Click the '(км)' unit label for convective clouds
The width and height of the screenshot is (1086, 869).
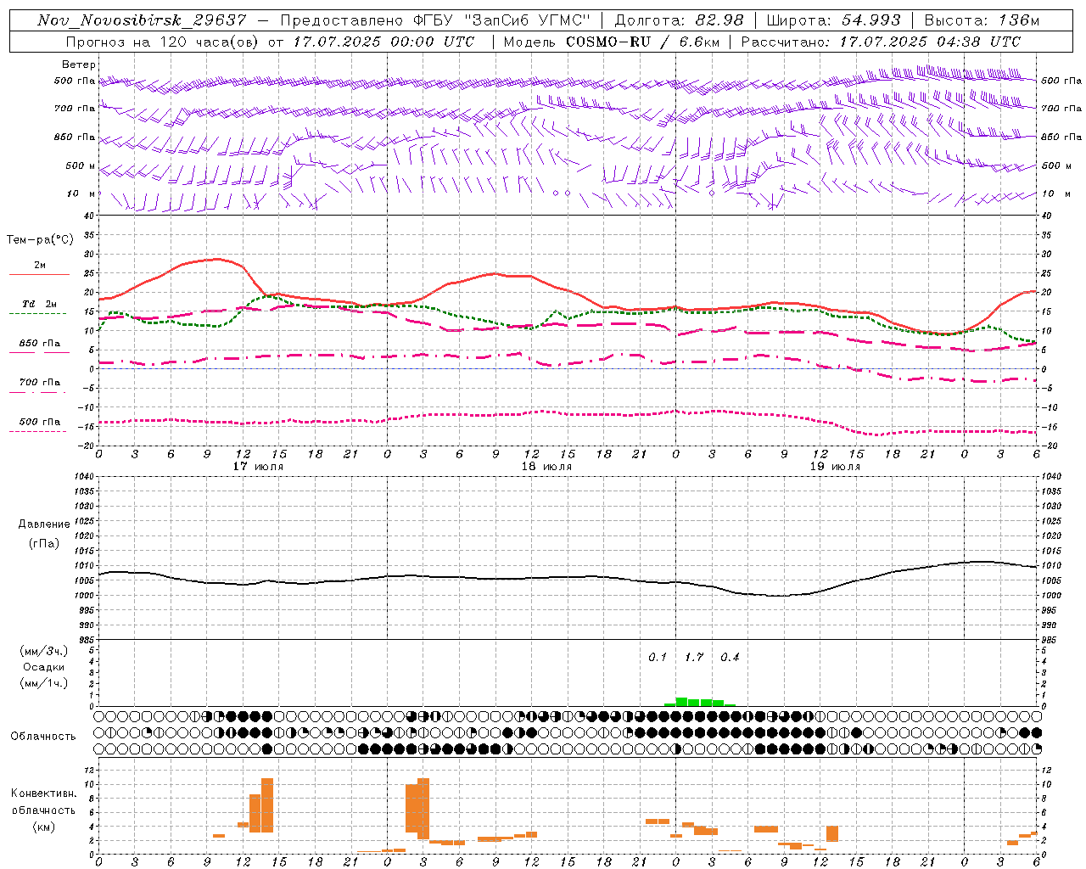pos(44,827)
